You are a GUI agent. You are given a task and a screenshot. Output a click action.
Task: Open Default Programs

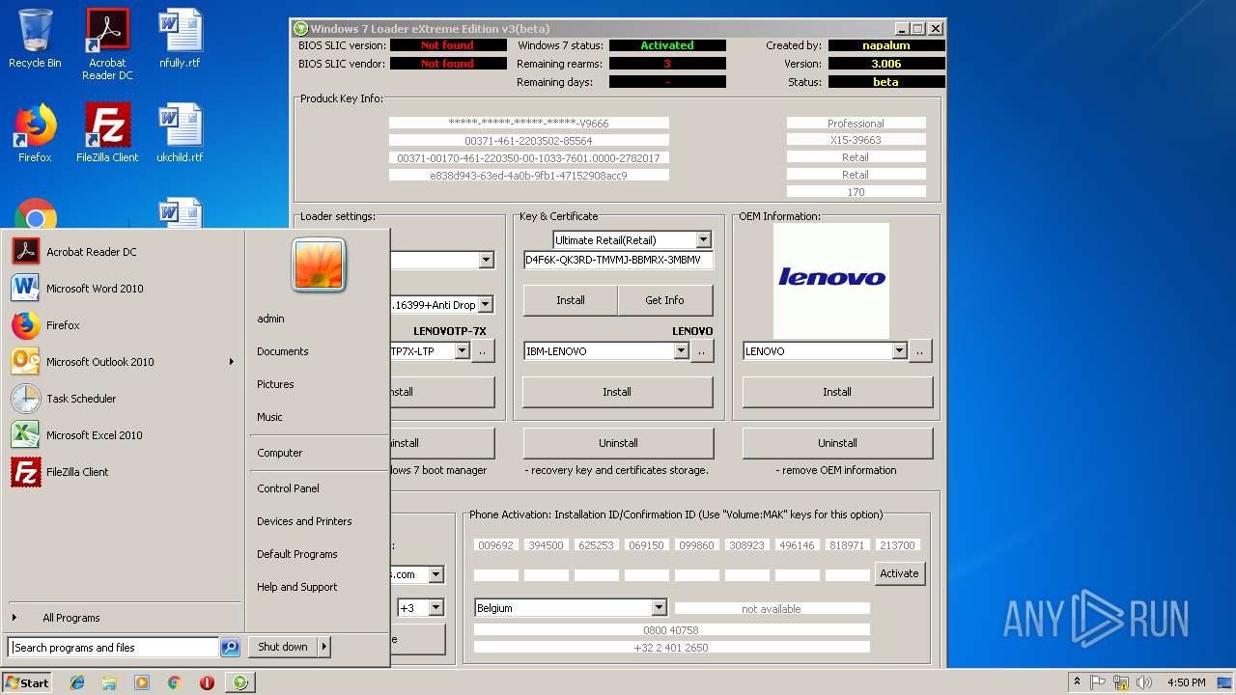tap(296, 554)
